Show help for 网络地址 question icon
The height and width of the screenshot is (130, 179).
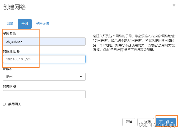18,51
